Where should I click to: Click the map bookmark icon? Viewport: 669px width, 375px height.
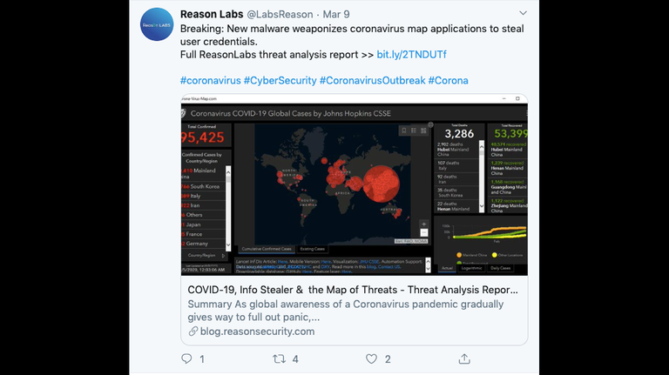403,131
